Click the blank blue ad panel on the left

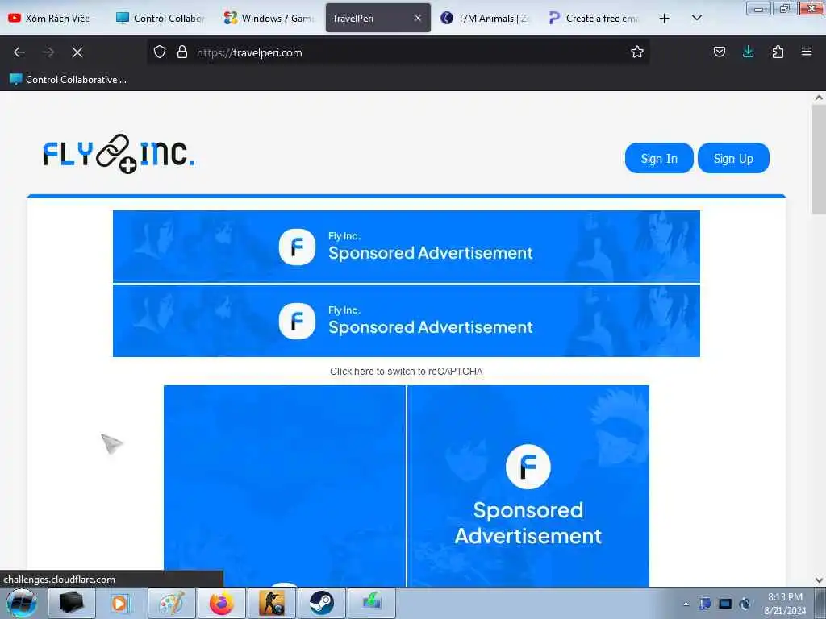coord(285,486)
